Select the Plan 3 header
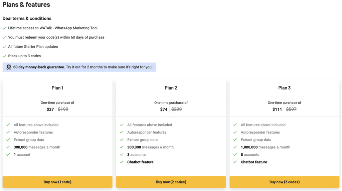The image size is (342, 191). click(285, 88)
